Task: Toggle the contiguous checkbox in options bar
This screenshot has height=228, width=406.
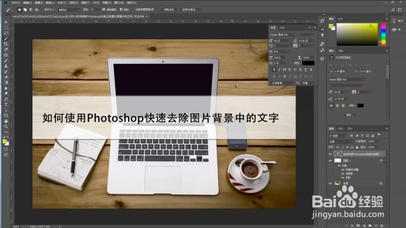Action: pyautogui.click(x=121, y=9)
